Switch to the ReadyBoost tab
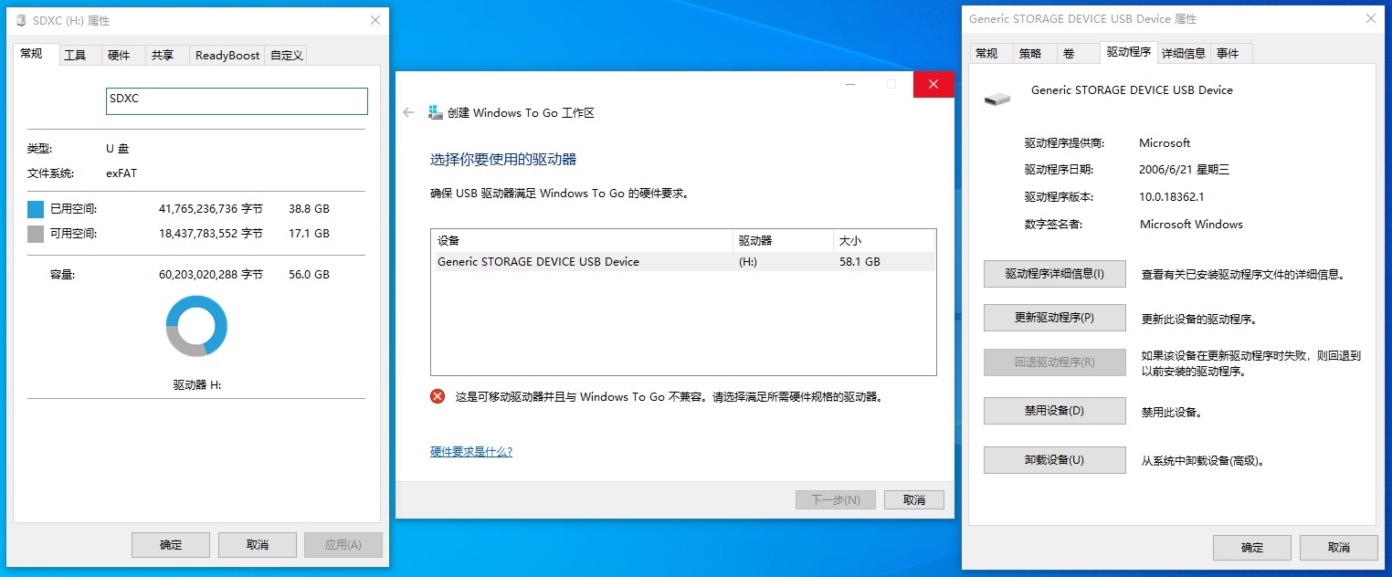This screenshot has height=577, width=1392. click(227, 56)
